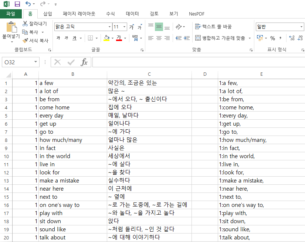Decrease indent icon
Image resolution: width=305 pixels, height=242 pixels.
pyautogui.click(x=178, y=38)
